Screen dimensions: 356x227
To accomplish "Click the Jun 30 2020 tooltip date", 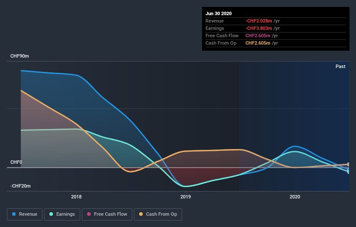I will (x=219, y=13).
